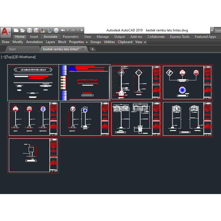Select the bestek rambu lalu lintas file tab
Viewport: 221px width, 221px height.
61,49
